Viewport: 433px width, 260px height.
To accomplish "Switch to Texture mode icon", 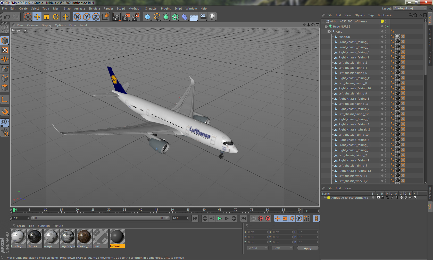I will point(5,50).
